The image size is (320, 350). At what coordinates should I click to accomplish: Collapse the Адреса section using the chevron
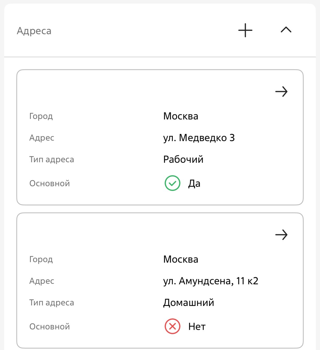(286, 30)
